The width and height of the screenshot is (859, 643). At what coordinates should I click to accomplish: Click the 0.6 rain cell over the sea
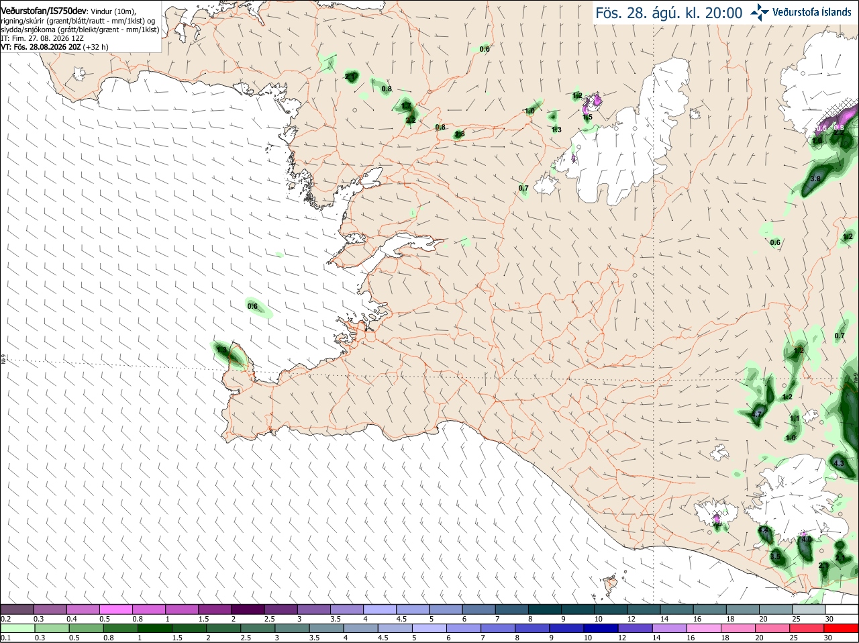coord(252,306)
